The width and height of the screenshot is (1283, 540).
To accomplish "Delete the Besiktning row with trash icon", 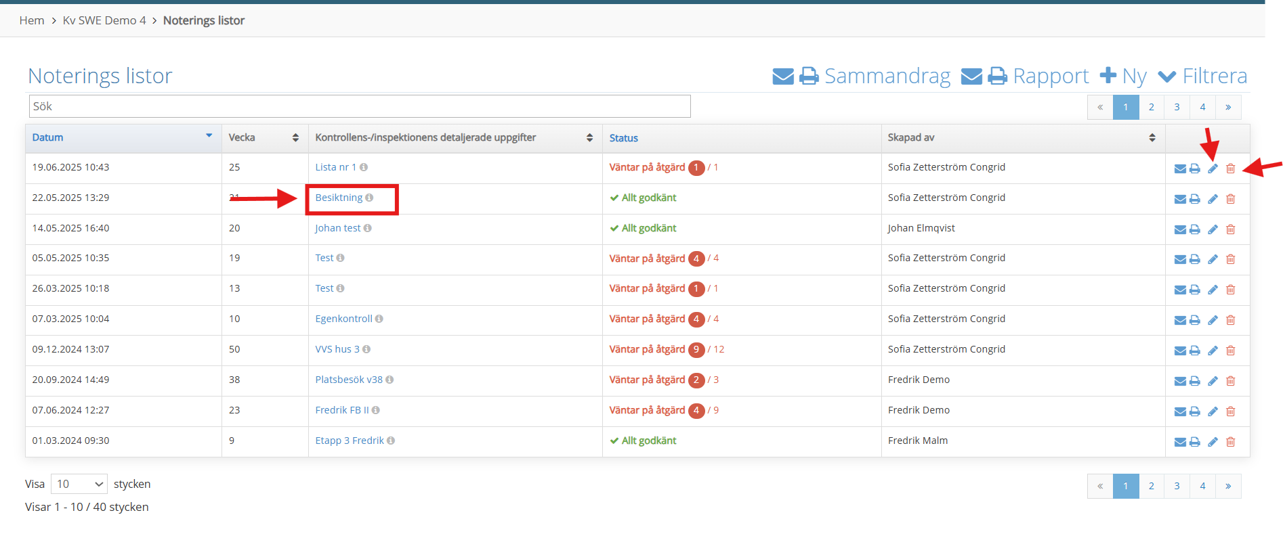I will coord(1230,199).
